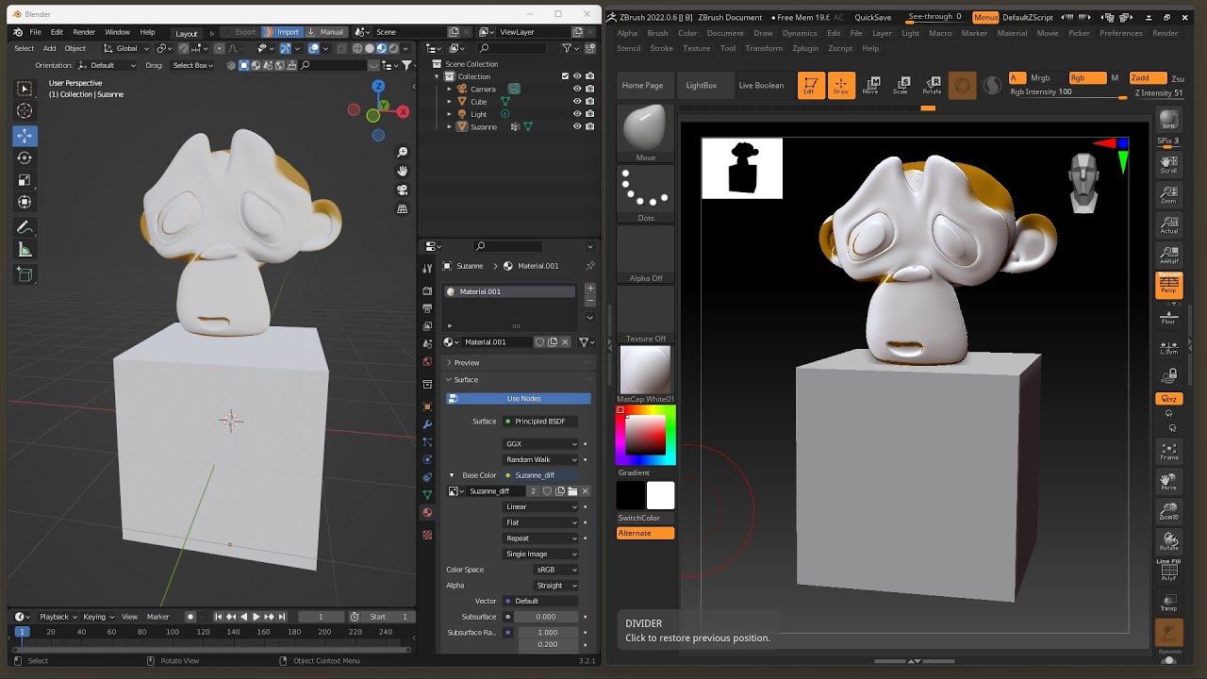The image size is (1207, 679).
Task: Click the ZBrush Edit mode button
Action: tap(811, 86)
